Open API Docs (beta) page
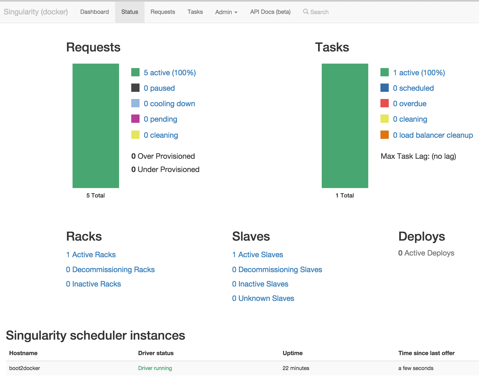479x380 pixels. point(270,12)
